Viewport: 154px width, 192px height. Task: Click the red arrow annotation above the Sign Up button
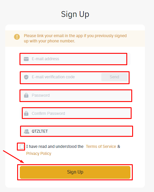coord(13,157)
